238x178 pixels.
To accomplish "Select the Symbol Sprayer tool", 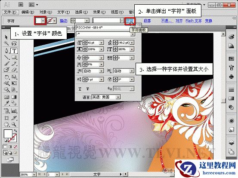I will pyautogui.click(x=6, y=110).
